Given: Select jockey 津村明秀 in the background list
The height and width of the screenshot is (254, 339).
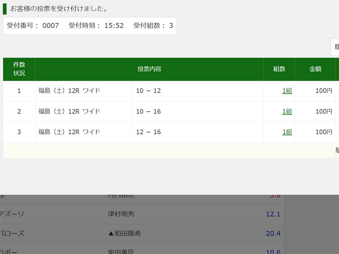Looking at the screenshot, I should click(x=121, y=214).
